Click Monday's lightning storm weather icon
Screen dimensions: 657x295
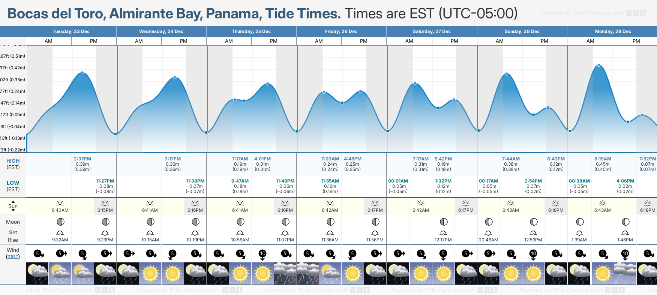(625, 273)
